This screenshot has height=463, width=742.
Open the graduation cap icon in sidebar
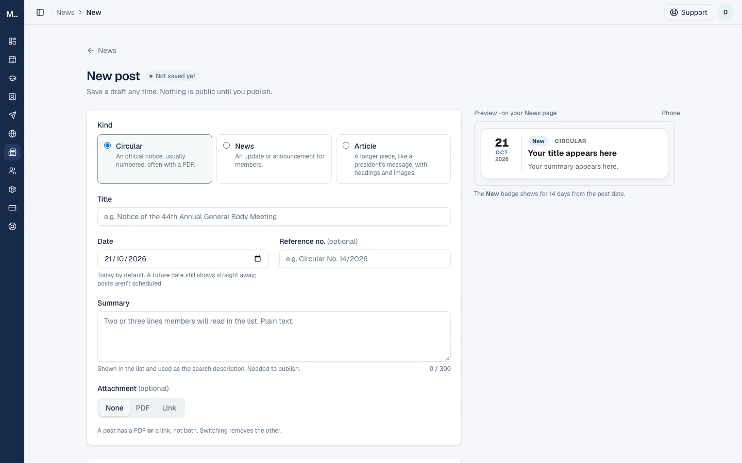coord(12,78)
